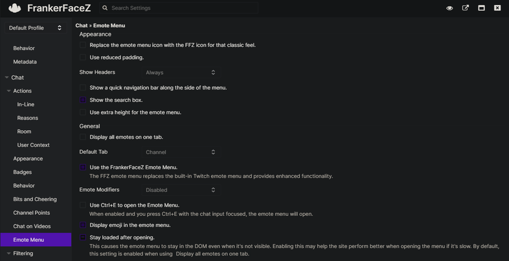Screen dimensions: 509x261
Task: Open the Show Headers dropdown
Action: pyautogui.click(x=180, y=73)
